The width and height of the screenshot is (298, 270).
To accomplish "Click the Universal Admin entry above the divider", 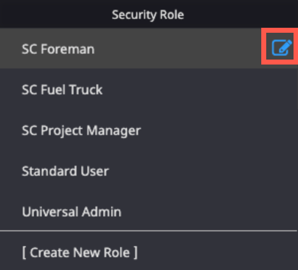I will click(148, 211).
